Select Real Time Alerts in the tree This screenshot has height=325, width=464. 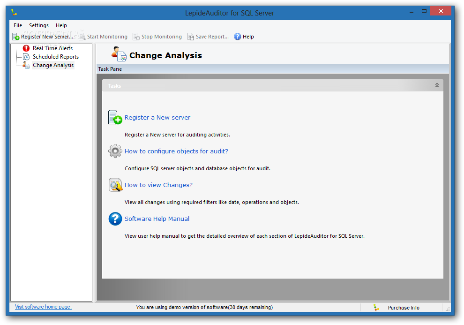(52, 48)
